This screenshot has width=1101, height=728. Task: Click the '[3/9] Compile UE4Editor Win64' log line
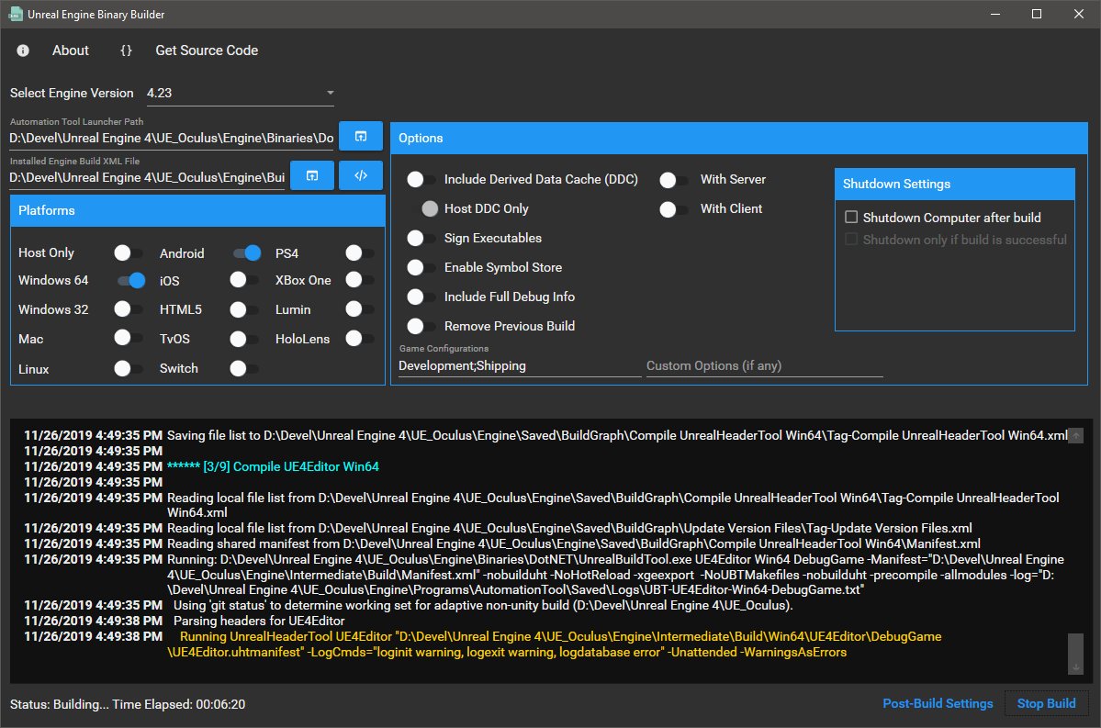pyautogui.click(x=273, y=467)
